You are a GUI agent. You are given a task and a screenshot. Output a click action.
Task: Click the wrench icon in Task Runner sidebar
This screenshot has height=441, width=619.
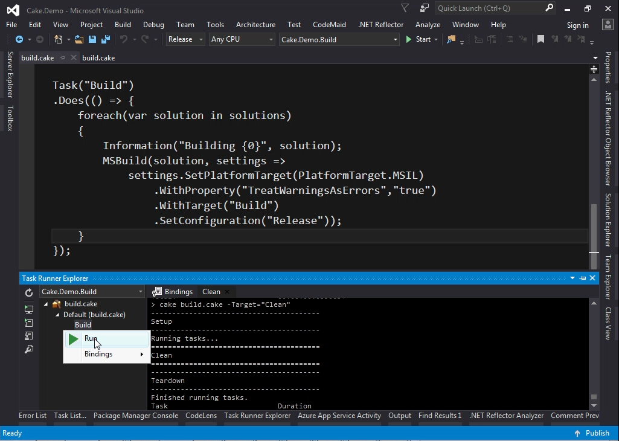click(29, 349)
